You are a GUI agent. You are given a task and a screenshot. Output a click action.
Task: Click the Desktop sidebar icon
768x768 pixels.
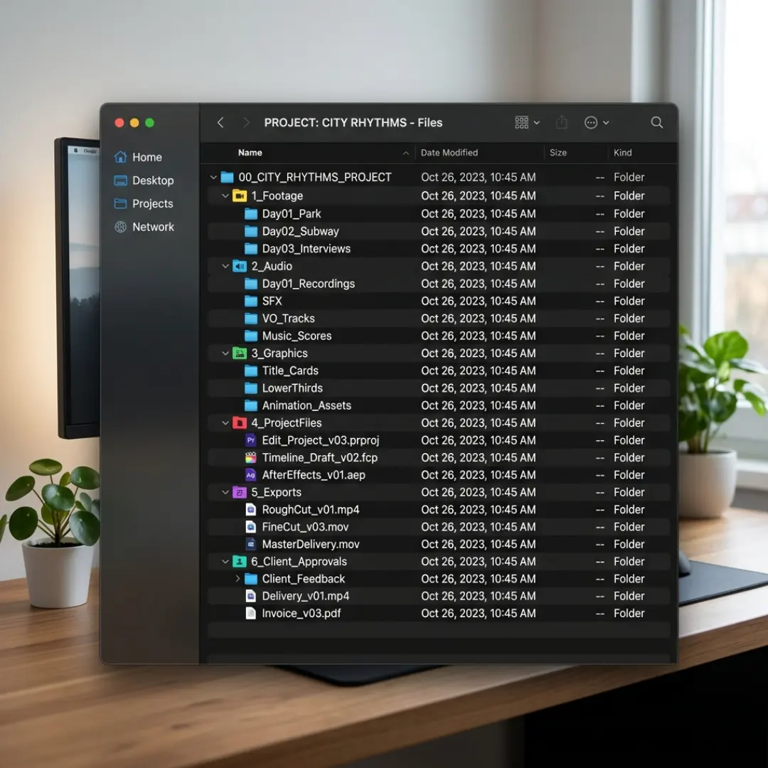click(x=120, y=181)
